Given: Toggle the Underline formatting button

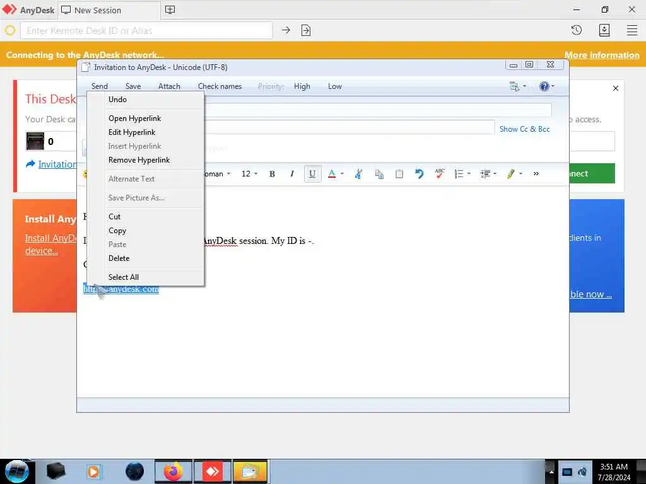Looking at the screenshot, I should [312, 174].
